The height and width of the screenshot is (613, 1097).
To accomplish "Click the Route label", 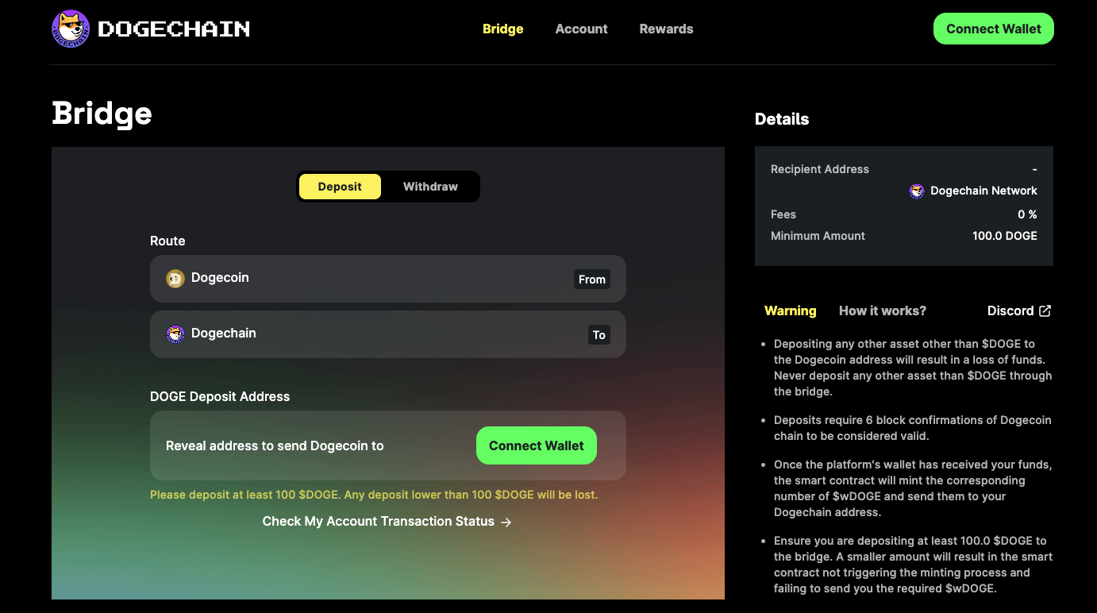I will click(167, 241).
